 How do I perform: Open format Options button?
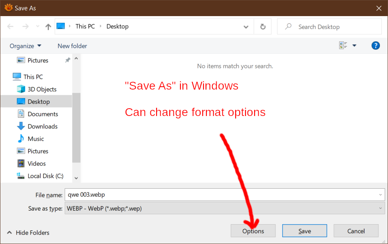pos(253,231)
